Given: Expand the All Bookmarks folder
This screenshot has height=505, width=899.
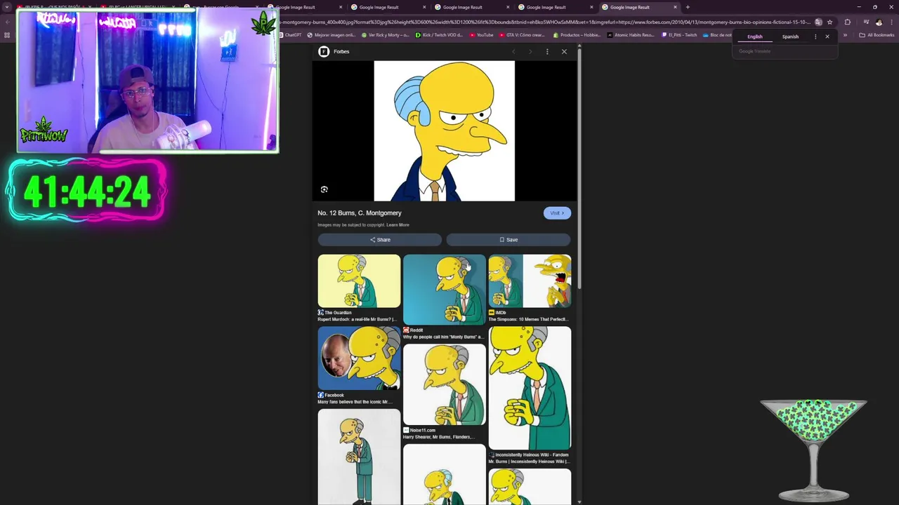Looking at the screenshot, I should click(877, 35).
